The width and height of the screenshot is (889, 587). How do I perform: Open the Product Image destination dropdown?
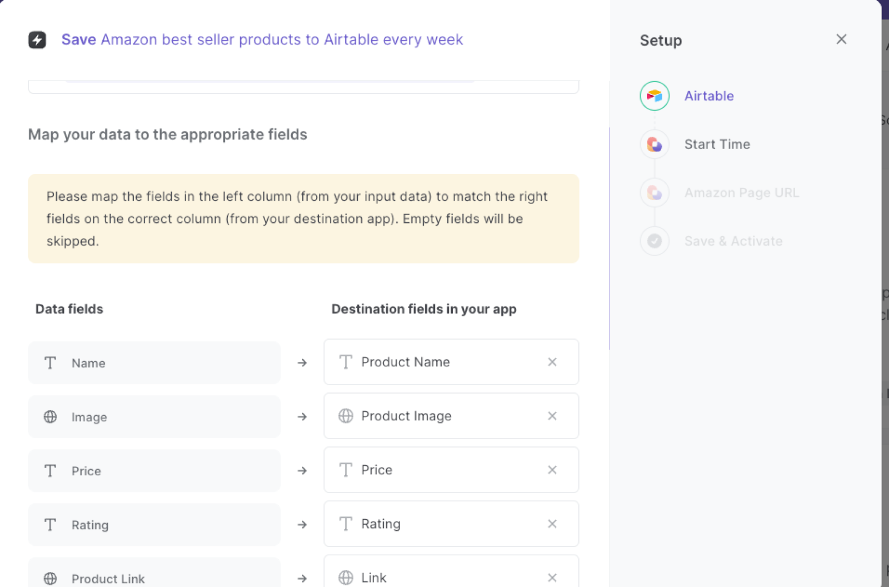[451, 416]
